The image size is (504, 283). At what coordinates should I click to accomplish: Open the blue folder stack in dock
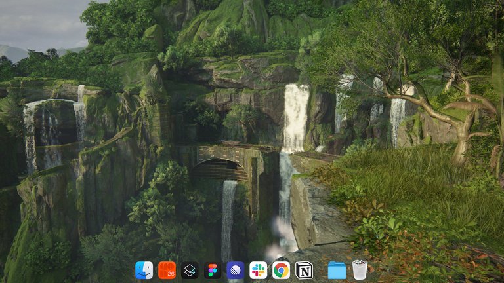click(337, 271)
